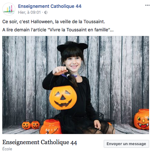Open the post timestamp Hier, à 09:01

click(29, 12)
